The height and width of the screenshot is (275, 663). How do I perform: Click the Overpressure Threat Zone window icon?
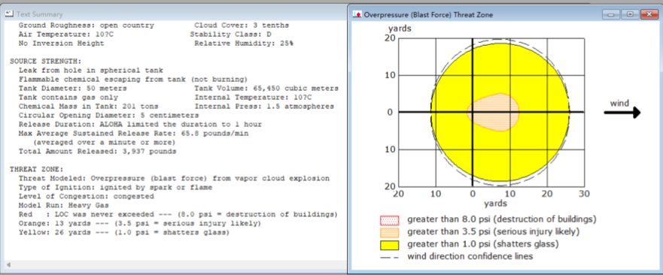pos(357,14)
